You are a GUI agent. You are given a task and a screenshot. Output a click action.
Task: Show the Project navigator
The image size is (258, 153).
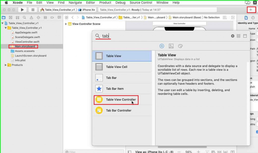coord(4,17)
